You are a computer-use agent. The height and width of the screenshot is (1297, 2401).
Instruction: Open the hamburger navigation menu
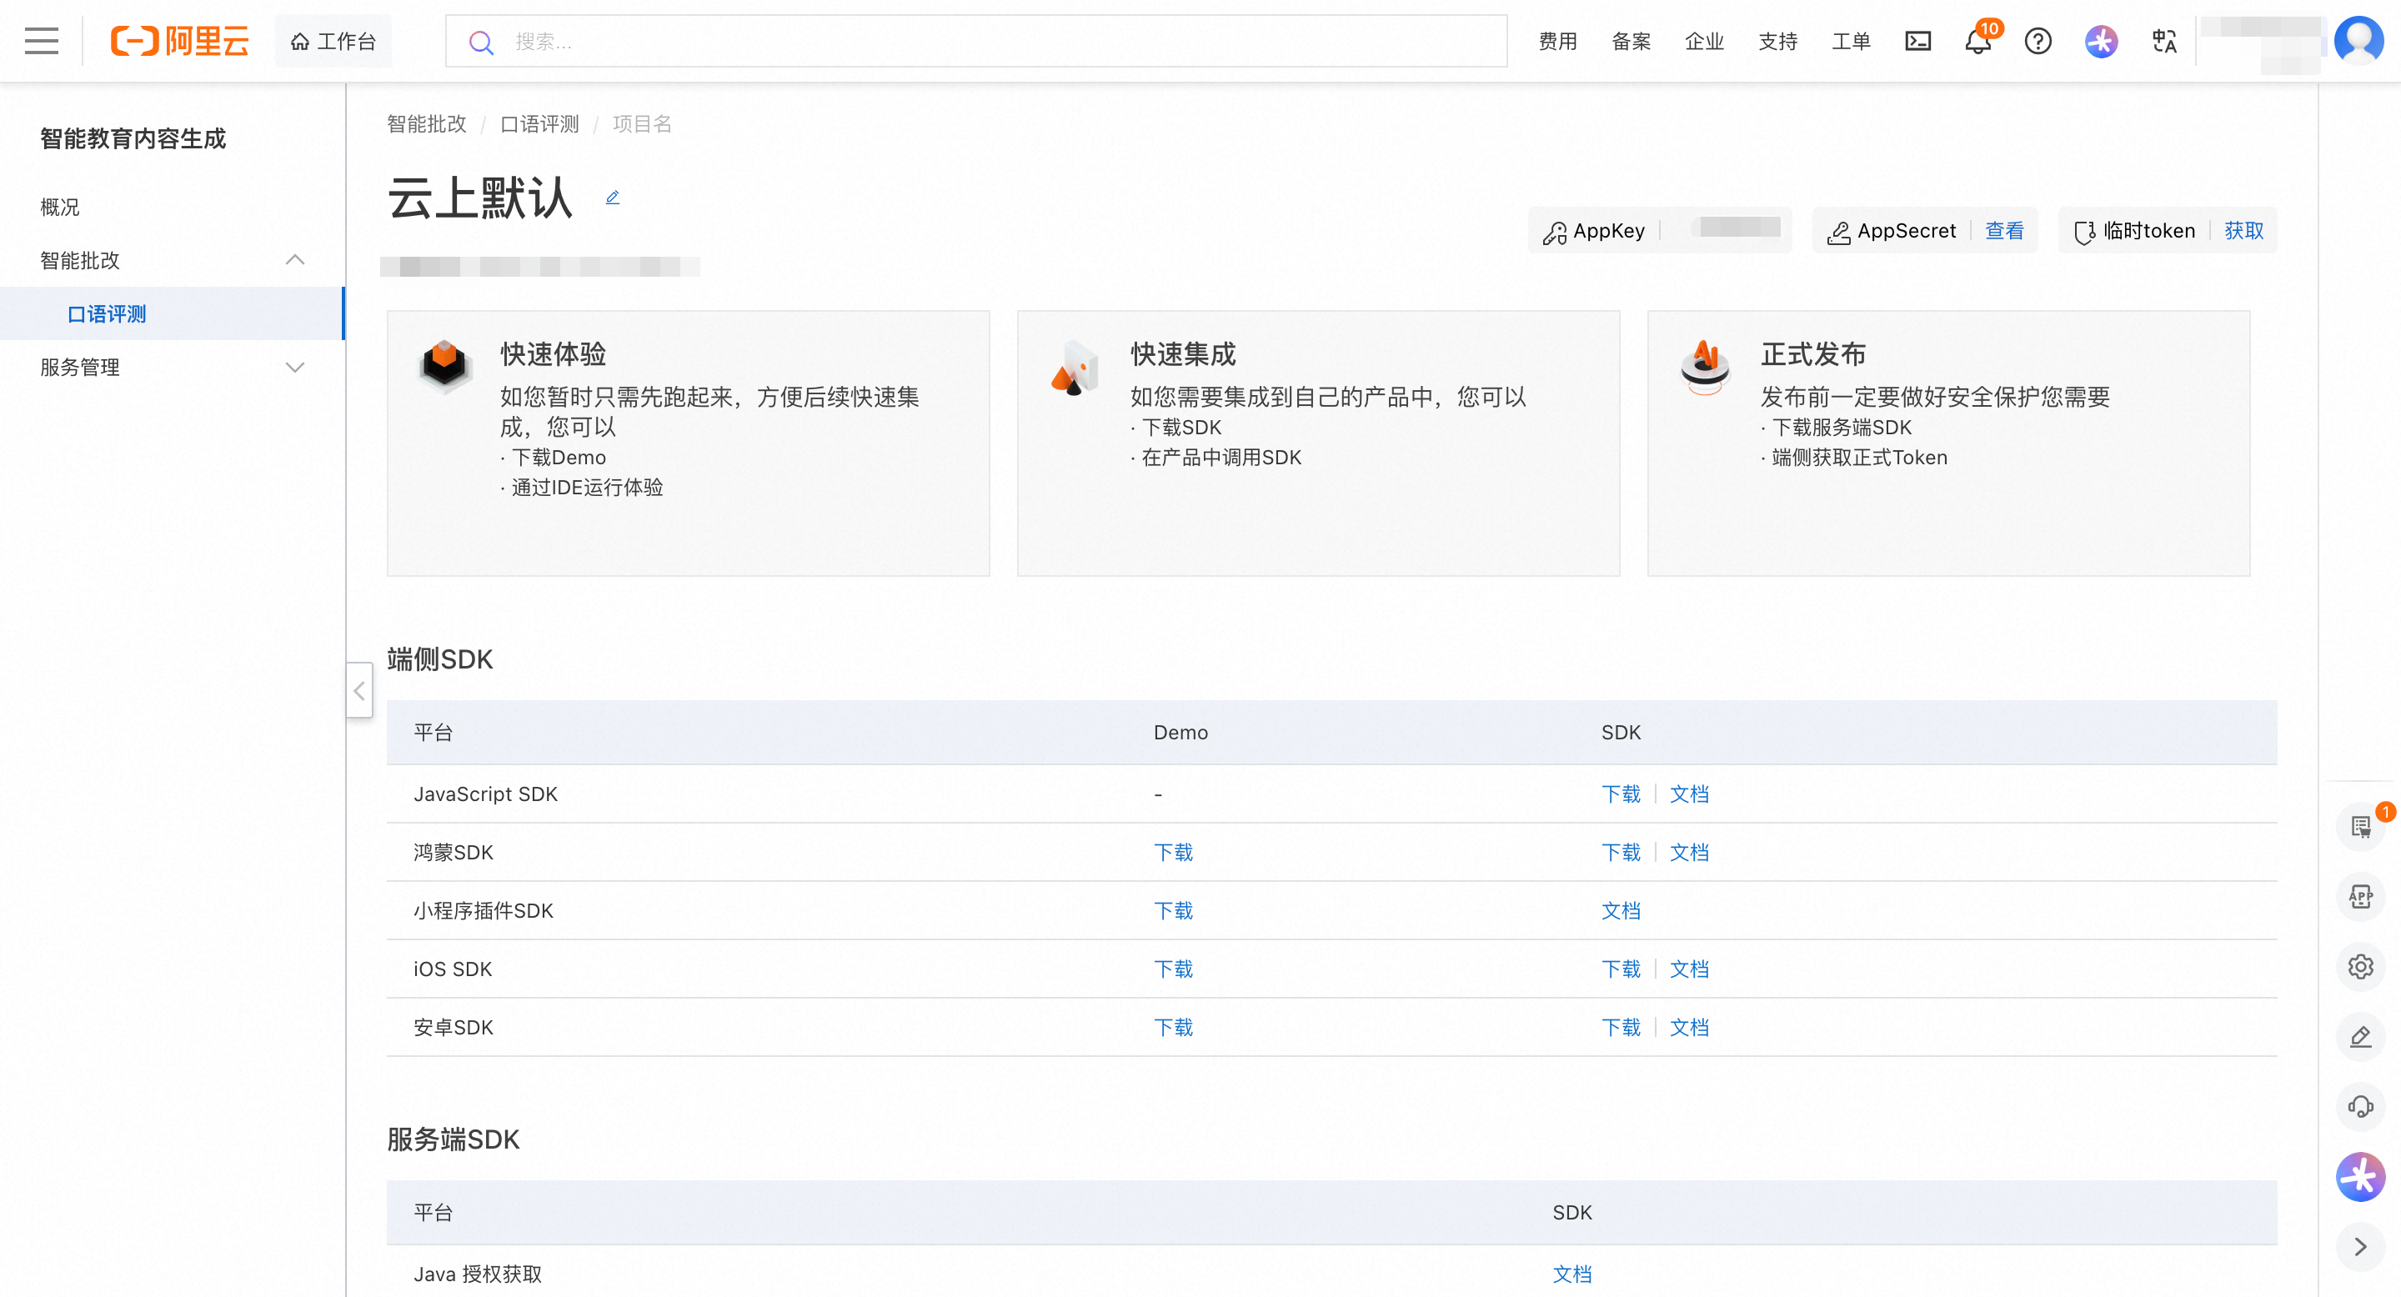coord(41,41)
